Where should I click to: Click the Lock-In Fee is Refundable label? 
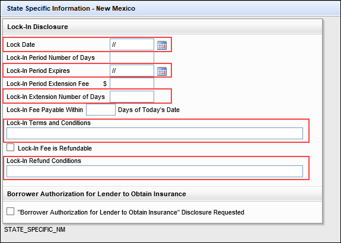coord(55,148)
